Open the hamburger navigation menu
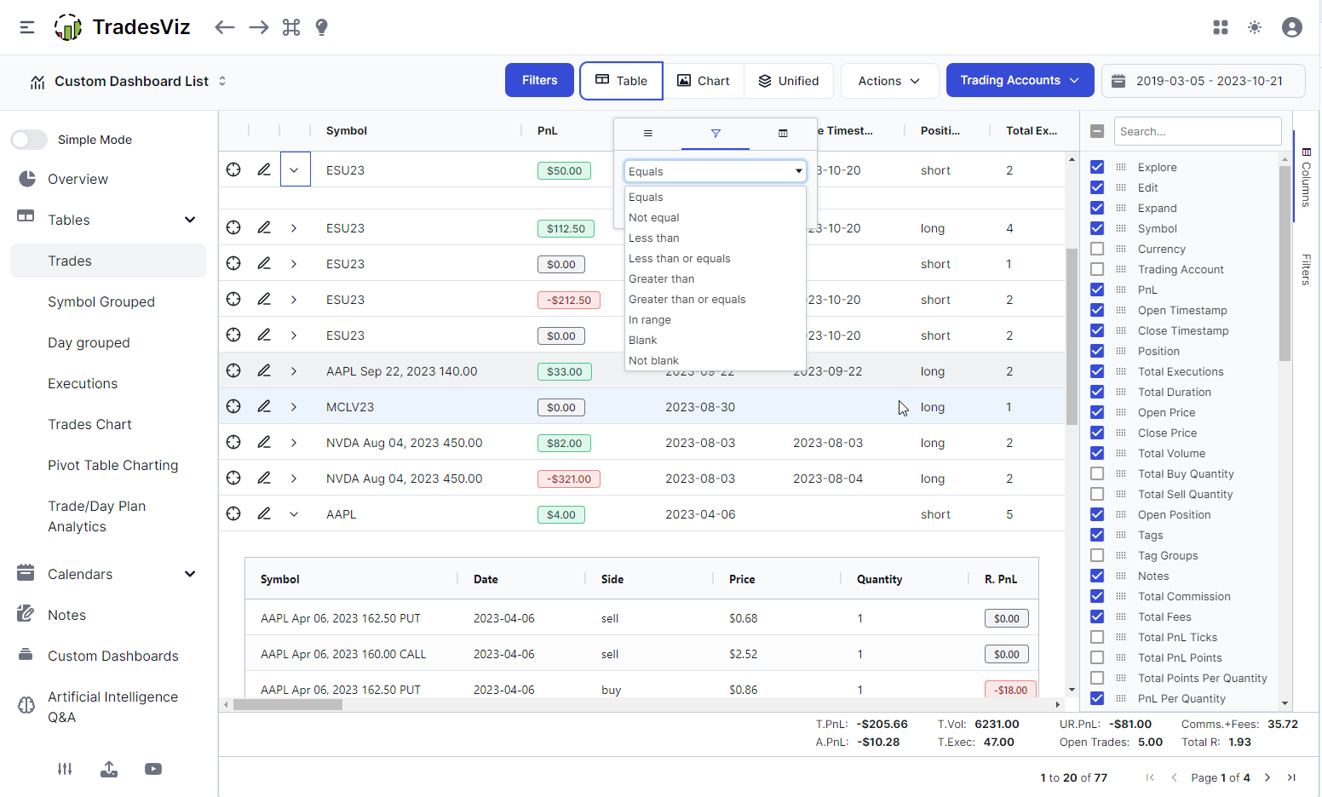 point(27,27)
